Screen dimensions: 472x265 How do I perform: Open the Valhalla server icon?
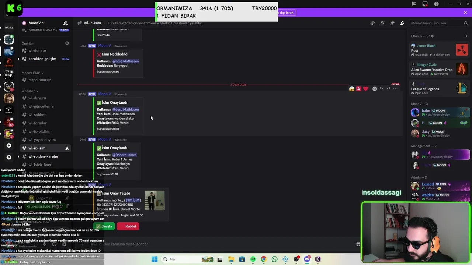tap(9, 110)
